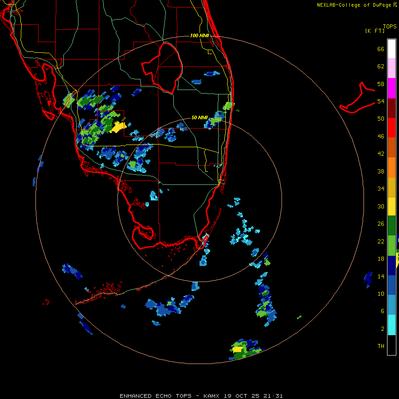
Task: Click the '14' scale label
Action: 381,276
